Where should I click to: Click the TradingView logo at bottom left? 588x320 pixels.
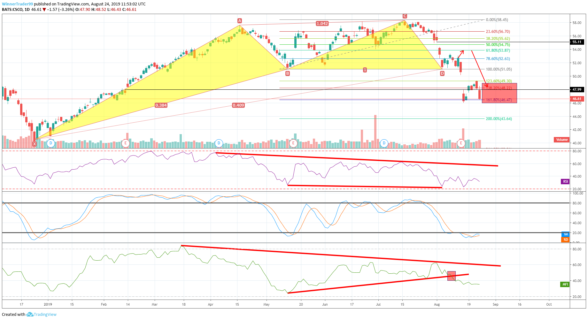point(42,315)
